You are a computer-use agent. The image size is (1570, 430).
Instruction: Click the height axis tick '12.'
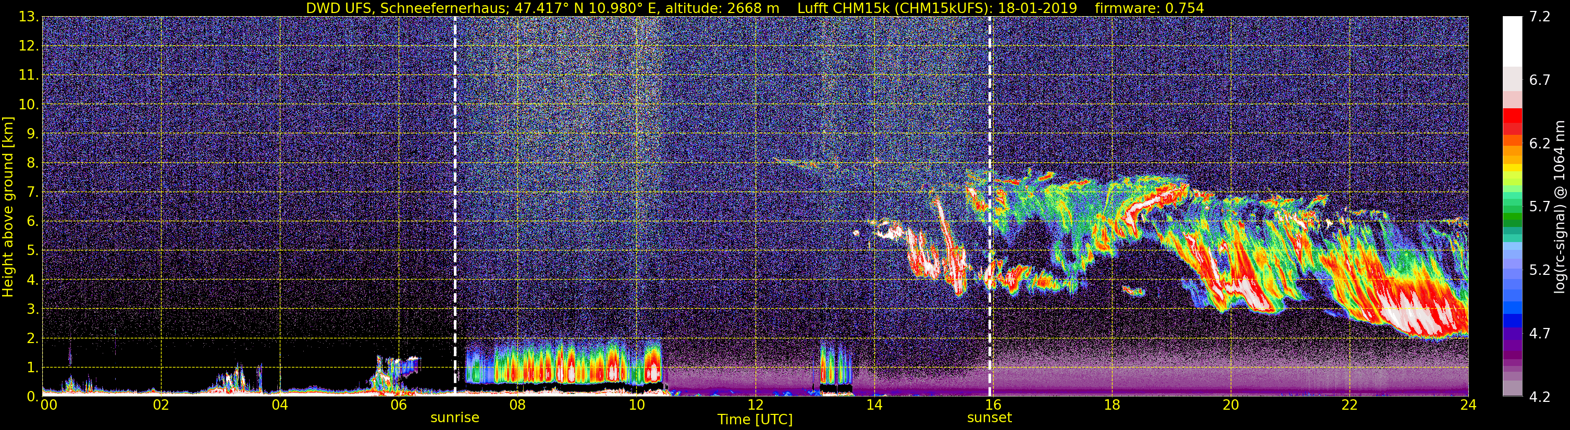point(29,46)
